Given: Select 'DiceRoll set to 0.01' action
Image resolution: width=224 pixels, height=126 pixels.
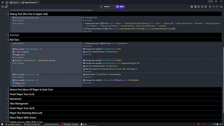Looking at the screenshot, I should click(x=102, y=49).
